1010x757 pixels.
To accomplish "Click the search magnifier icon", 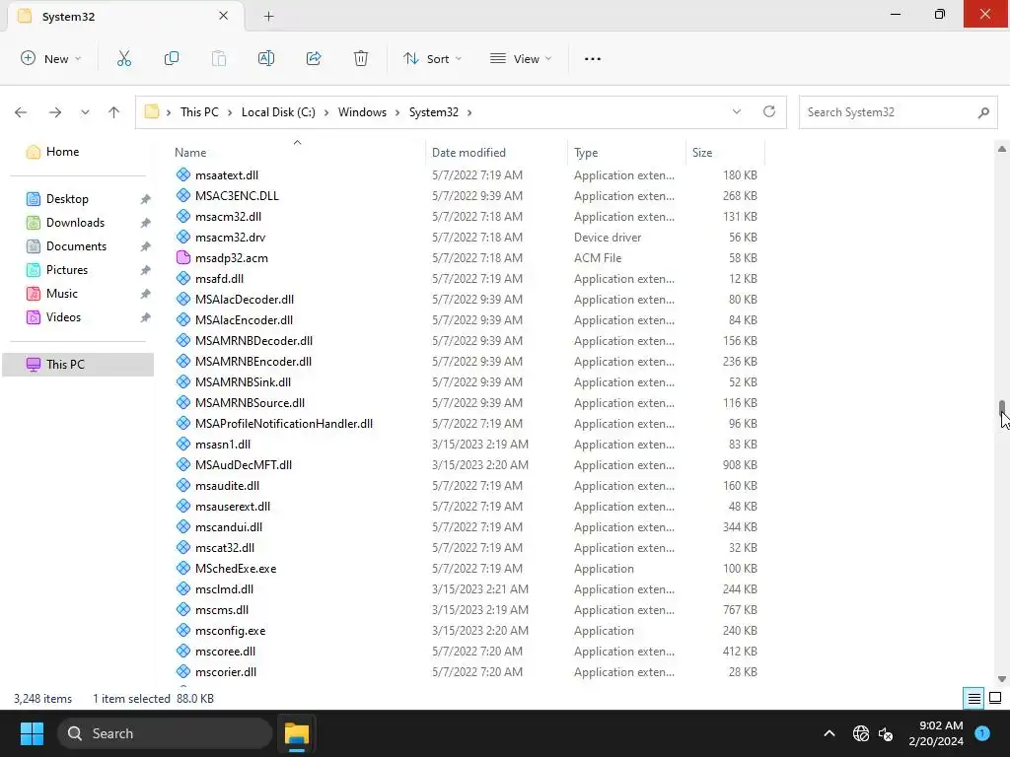I will coord(983,112).
